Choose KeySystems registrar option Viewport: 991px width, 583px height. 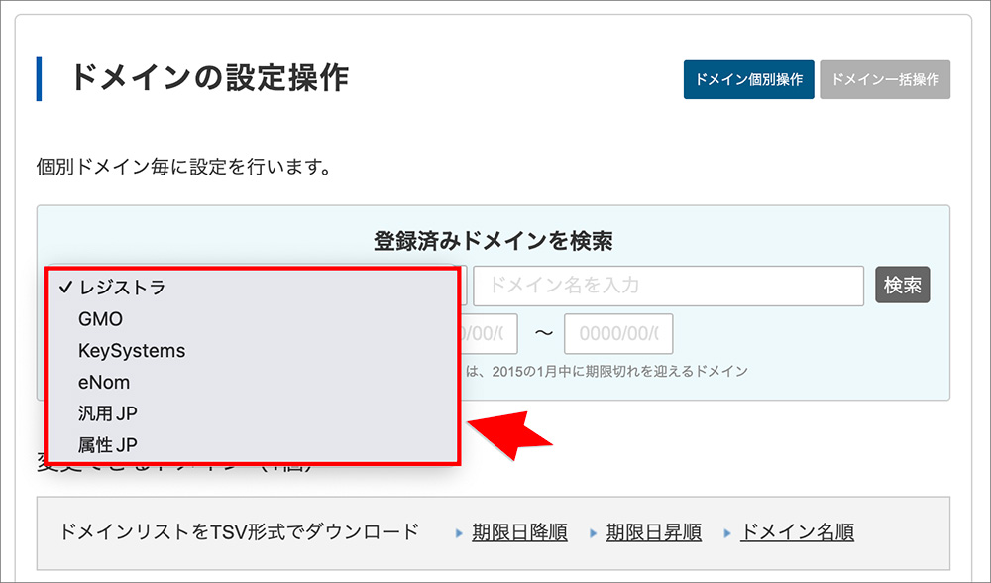pyautogui.click(x=132, y=350)
